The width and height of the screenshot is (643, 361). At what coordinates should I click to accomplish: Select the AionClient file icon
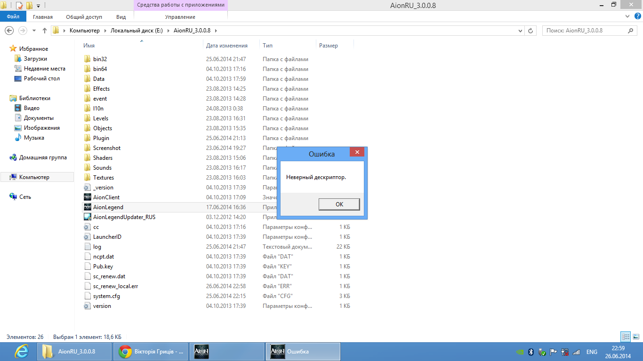tap(87, 197)
